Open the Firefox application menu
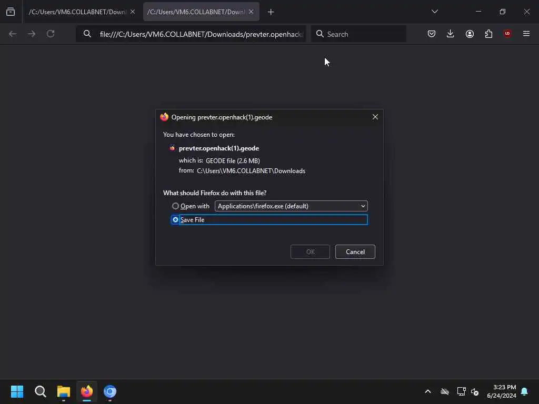 tap(526, 34)
